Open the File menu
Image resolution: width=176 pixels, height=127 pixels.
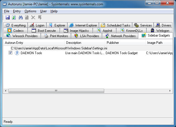7,11
